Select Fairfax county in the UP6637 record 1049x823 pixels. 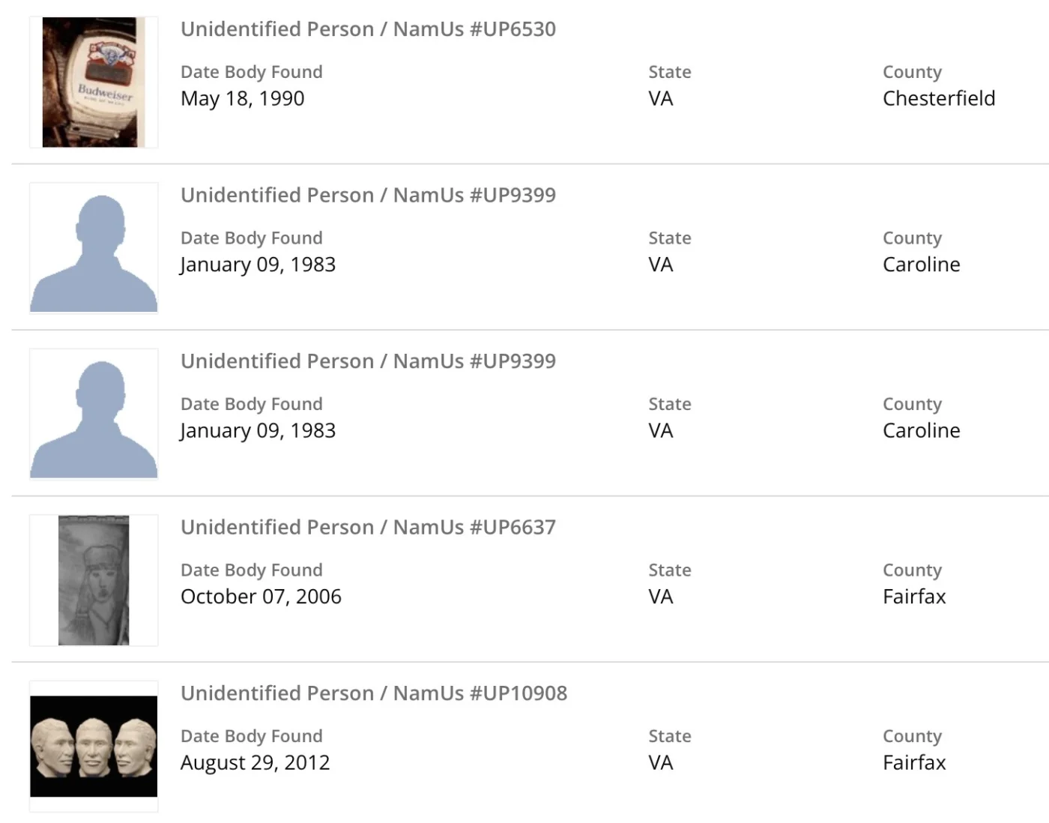tap(914, 597)
